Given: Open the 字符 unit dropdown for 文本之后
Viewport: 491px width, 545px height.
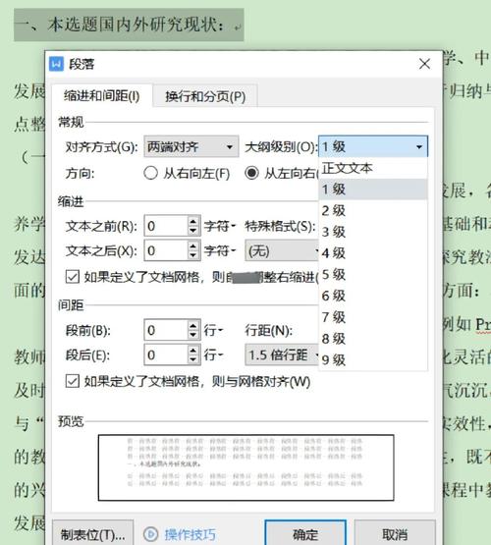Looking at the screenshot, I should pyautogui.click(x=220, y=251).
